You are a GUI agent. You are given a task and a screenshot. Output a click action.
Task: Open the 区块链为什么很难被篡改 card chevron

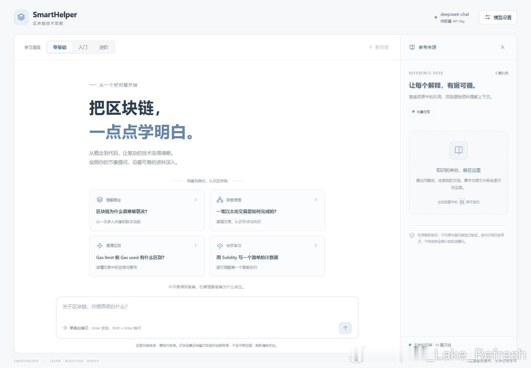click(195, 200)
